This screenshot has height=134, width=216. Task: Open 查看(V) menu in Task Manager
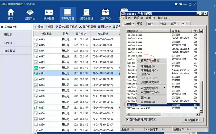[150, 18]
